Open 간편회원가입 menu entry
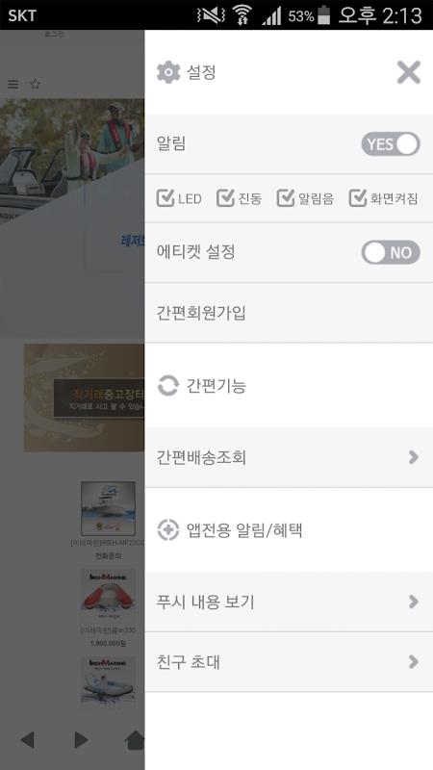Image resolution: width=433 pixels, height=770 pixels. tap(289, 313)
